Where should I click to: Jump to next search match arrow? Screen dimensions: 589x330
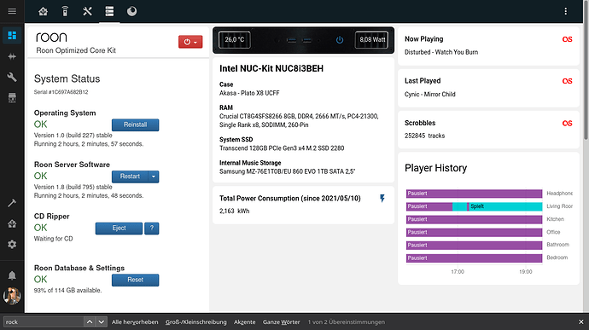pyautogui.click(x=101, y=321)
